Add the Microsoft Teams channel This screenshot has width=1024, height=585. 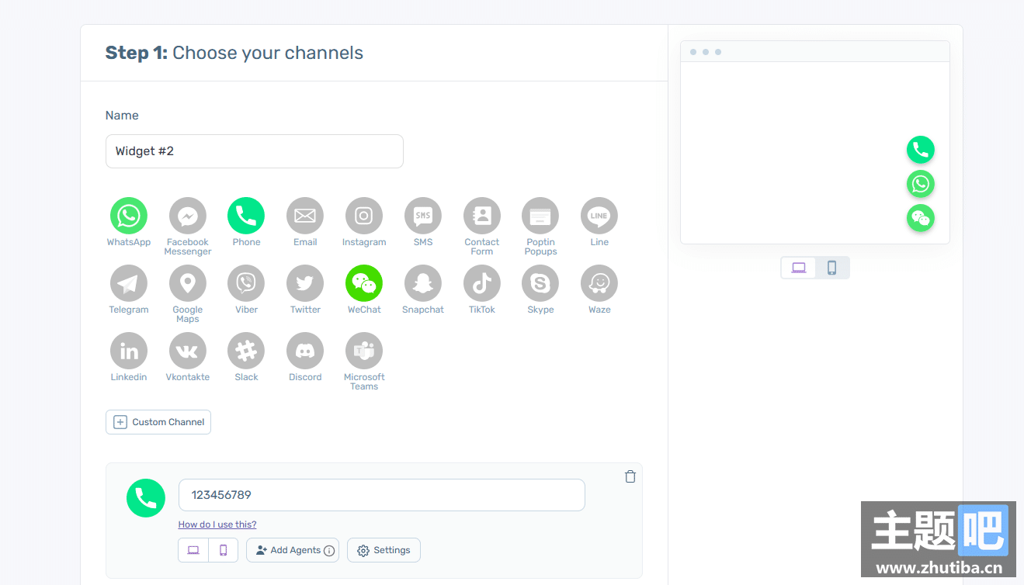364,351
